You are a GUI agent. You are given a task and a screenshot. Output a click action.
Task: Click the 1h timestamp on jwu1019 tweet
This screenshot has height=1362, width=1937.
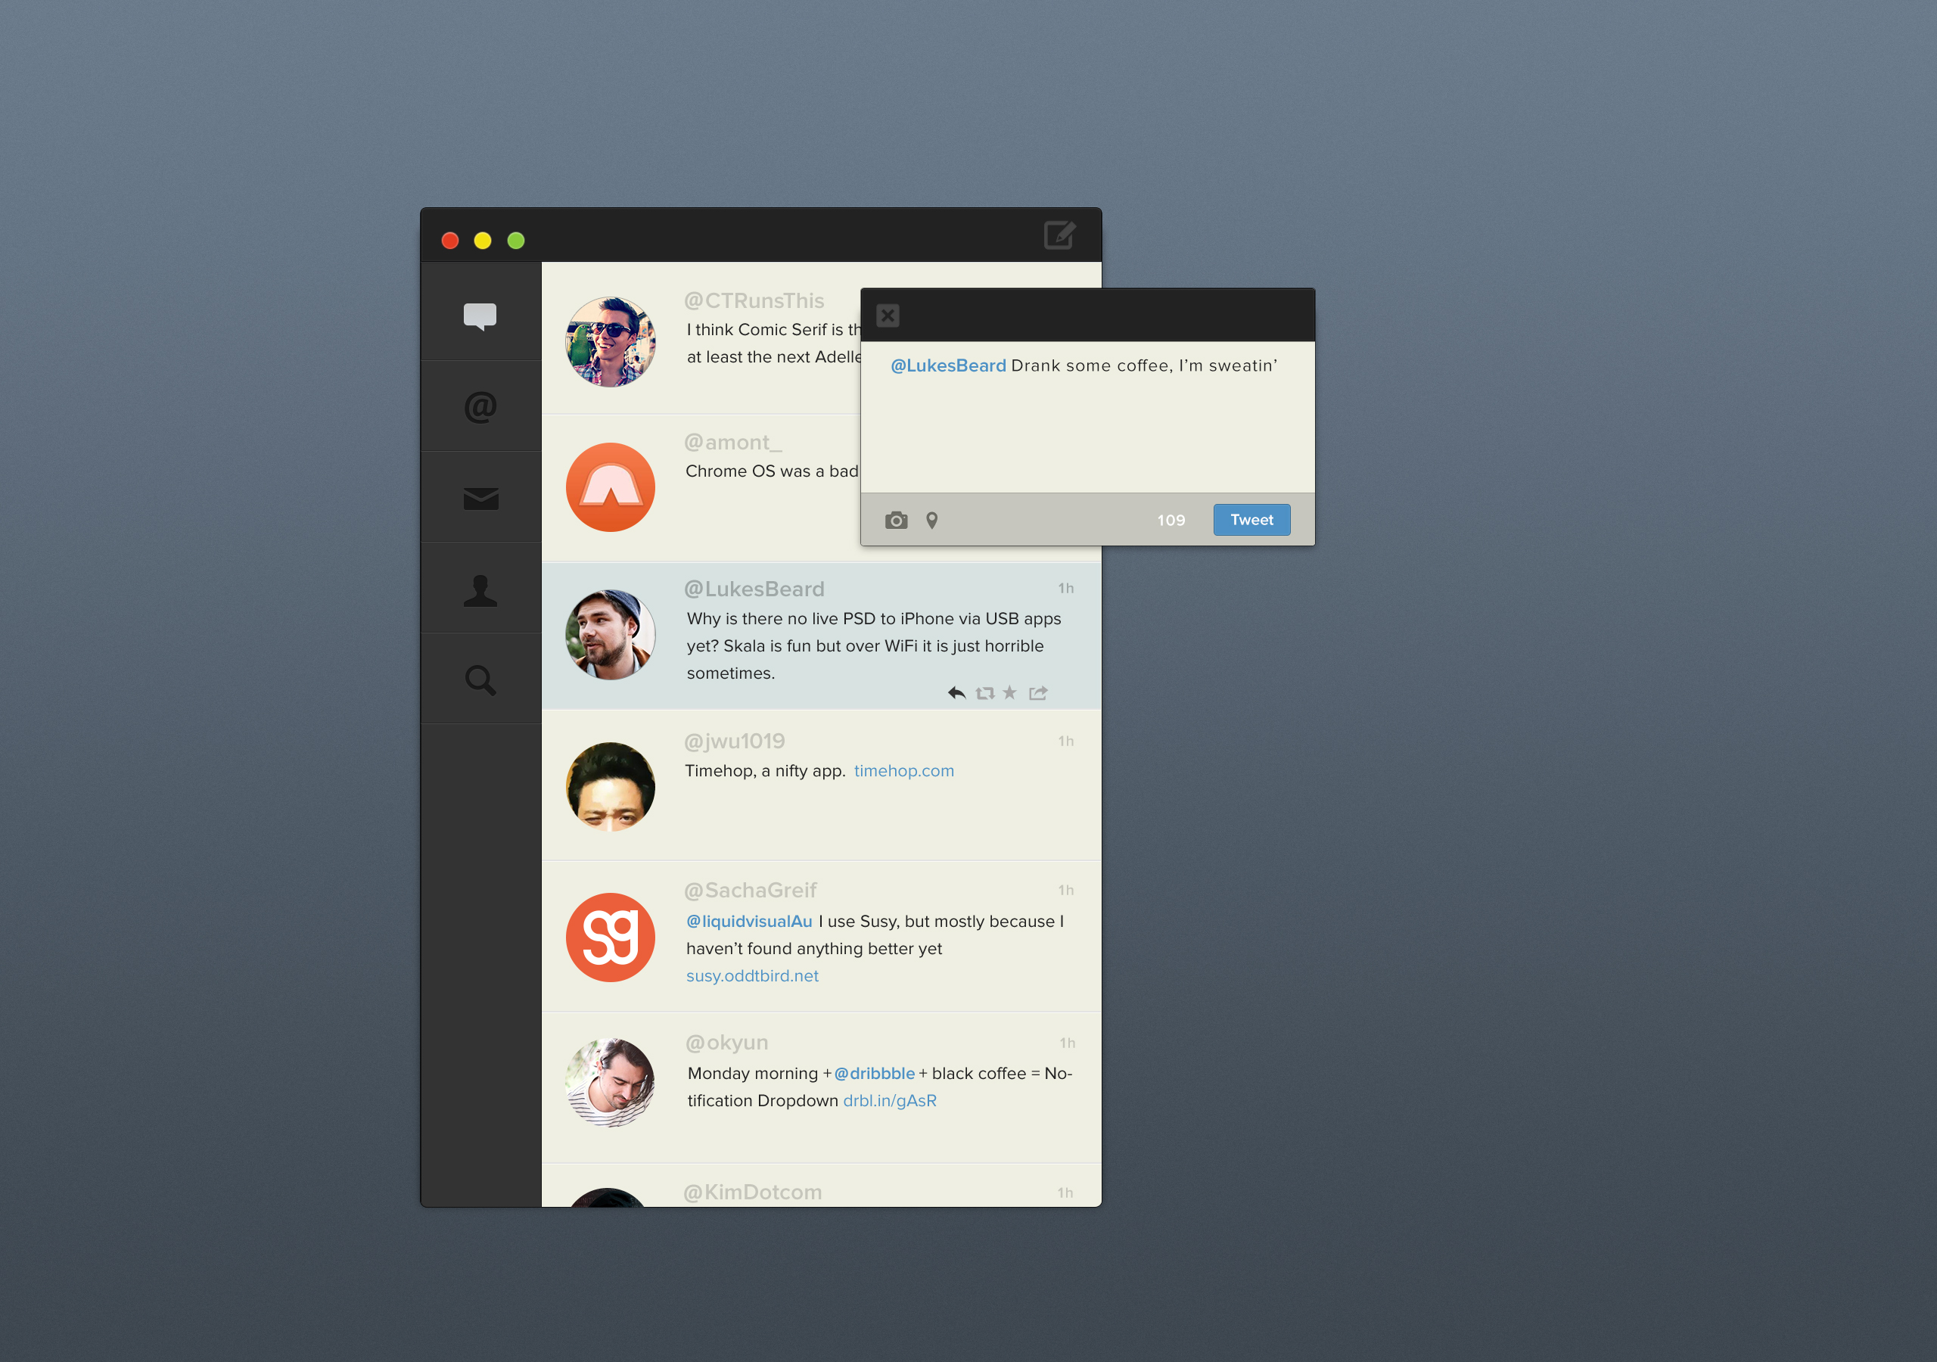pos(1065,741)
